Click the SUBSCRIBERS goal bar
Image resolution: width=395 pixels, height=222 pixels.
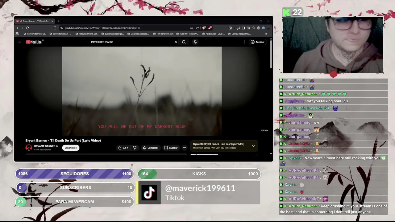point(75,187)
